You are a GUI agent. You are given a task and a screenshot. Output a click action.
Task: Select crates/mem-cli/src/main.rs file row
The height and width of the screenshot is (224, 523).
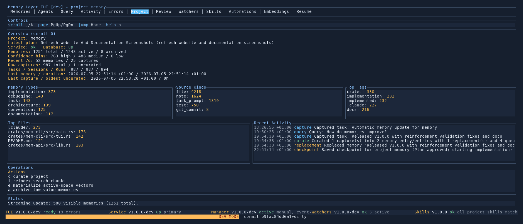[47, 132]
